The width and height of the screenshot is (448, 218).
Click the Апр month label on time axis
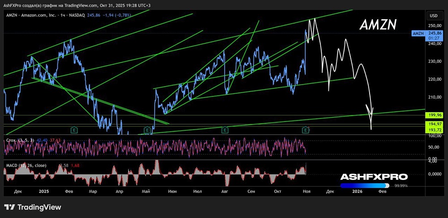pos(119,192)
